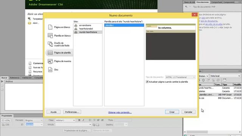Click horizontal scrollbar in Files panel
This screenshot has height=136, width=242.
tap(197, 132)
